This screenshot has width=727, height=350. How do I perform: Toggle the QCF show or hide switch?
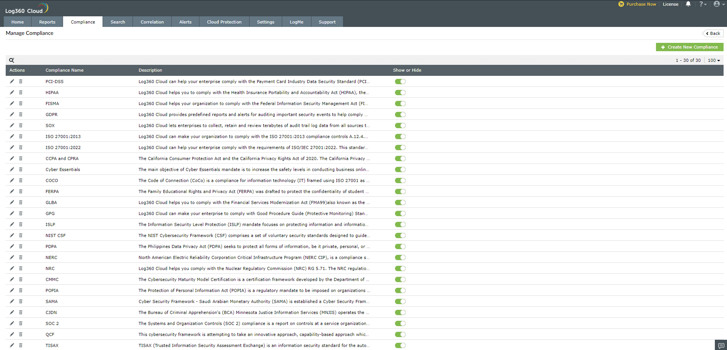pyautogui.click(x=400, y=334)
